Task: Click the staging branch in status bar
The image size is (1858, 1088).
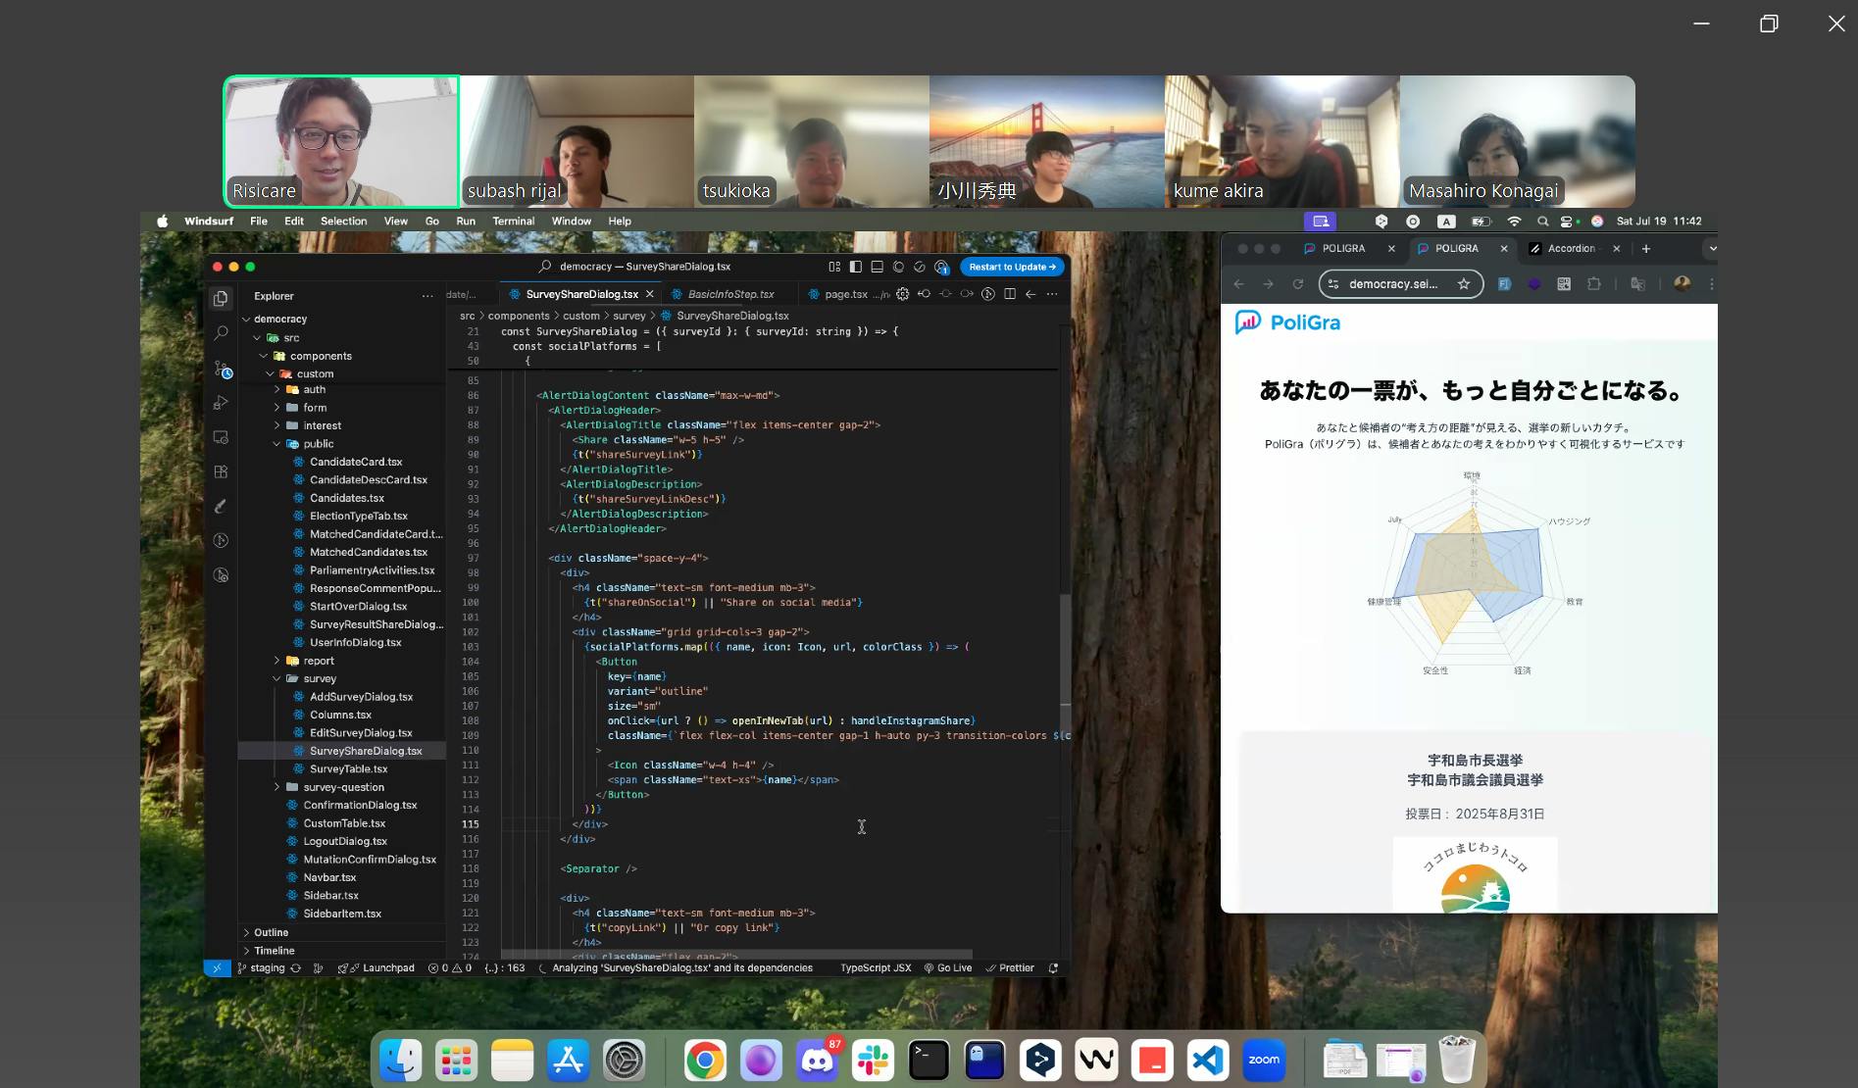Action: click(266, 968)
